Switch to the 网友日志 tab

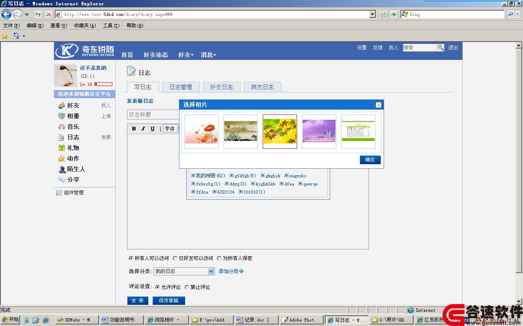coord(262,87)
